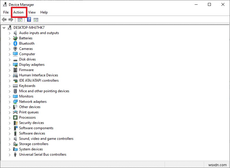Click the Processors chip icon
The image size is (230, 168).
point(15,117)
